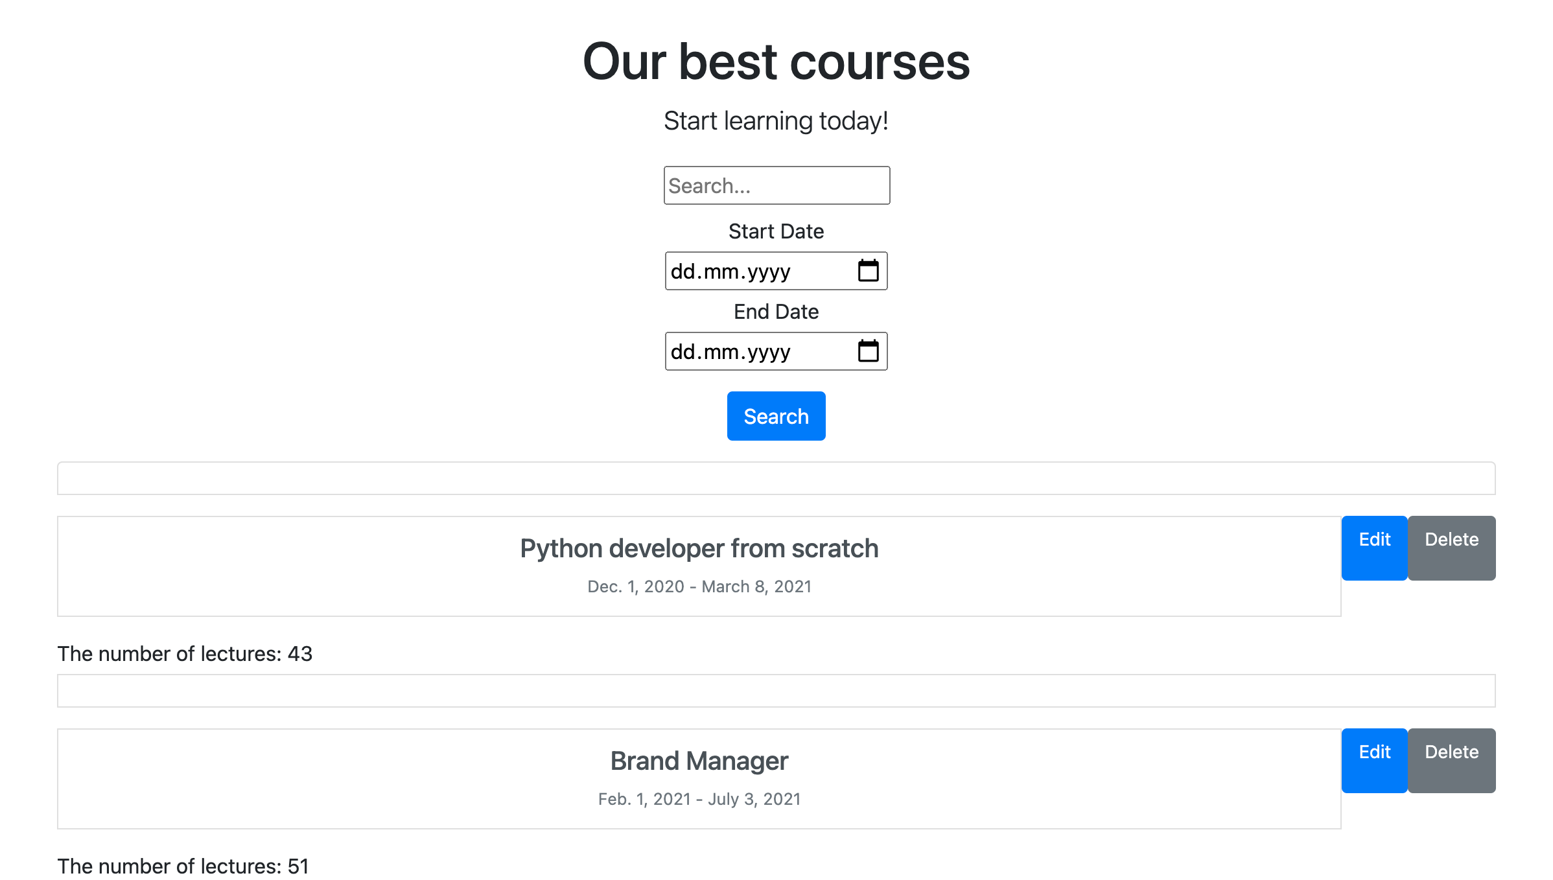Click the lectures count 51 text
Viewport: 1553px width, 880px height.
click(x=183, y=866)
